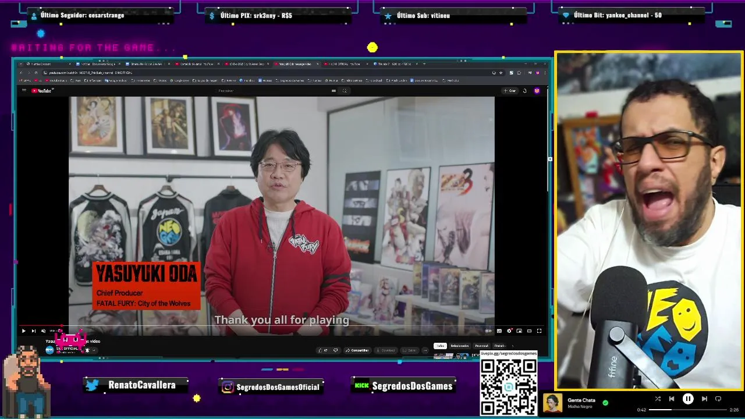Screen dimensions: 745x419
Task: Select the Para você filter chip
Action: (482, 346)
